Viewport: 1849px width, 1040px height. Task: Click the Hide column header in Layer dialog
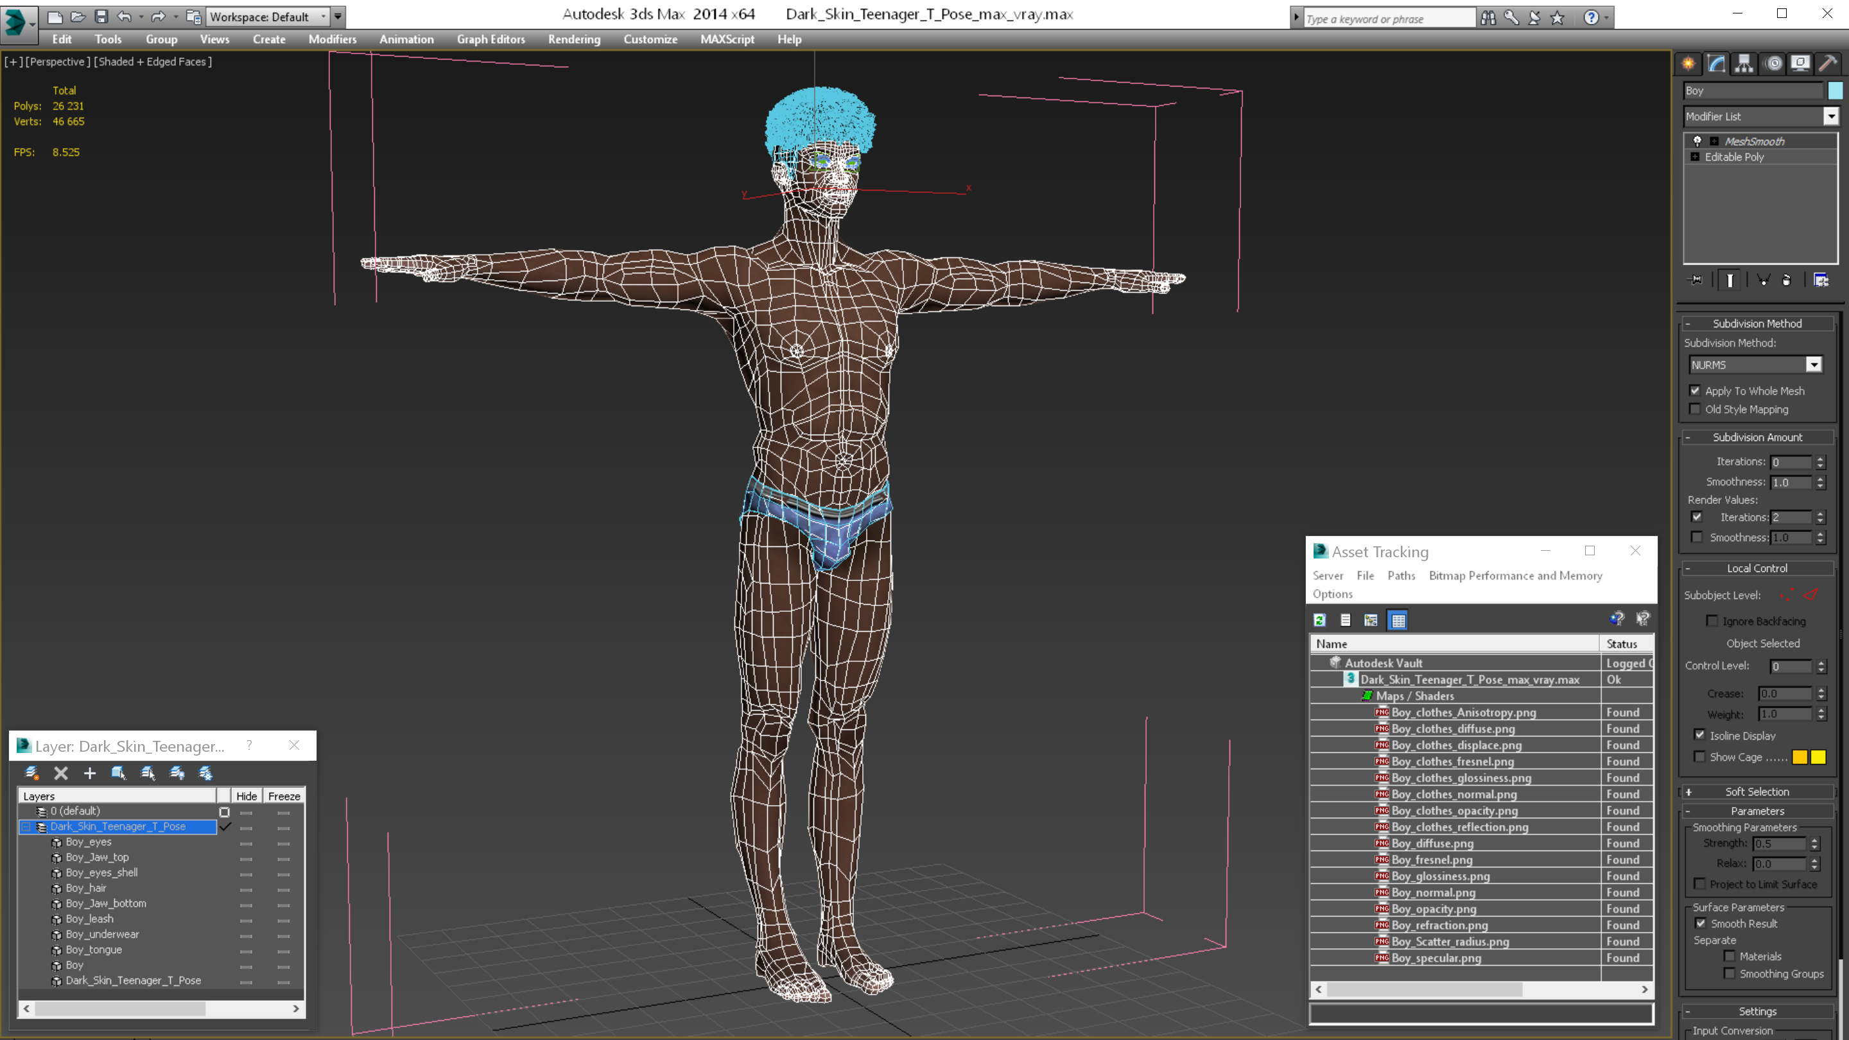(246, 796)
